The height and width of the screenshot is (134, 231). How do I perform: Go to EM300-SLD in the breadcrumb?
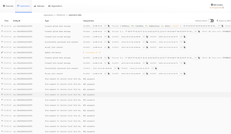[61, 15]
